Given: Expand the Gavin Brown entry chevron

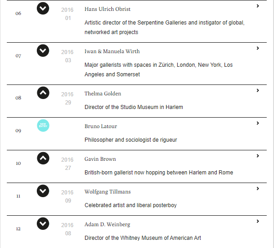Looking at the screenshot, I should [258, 156].
